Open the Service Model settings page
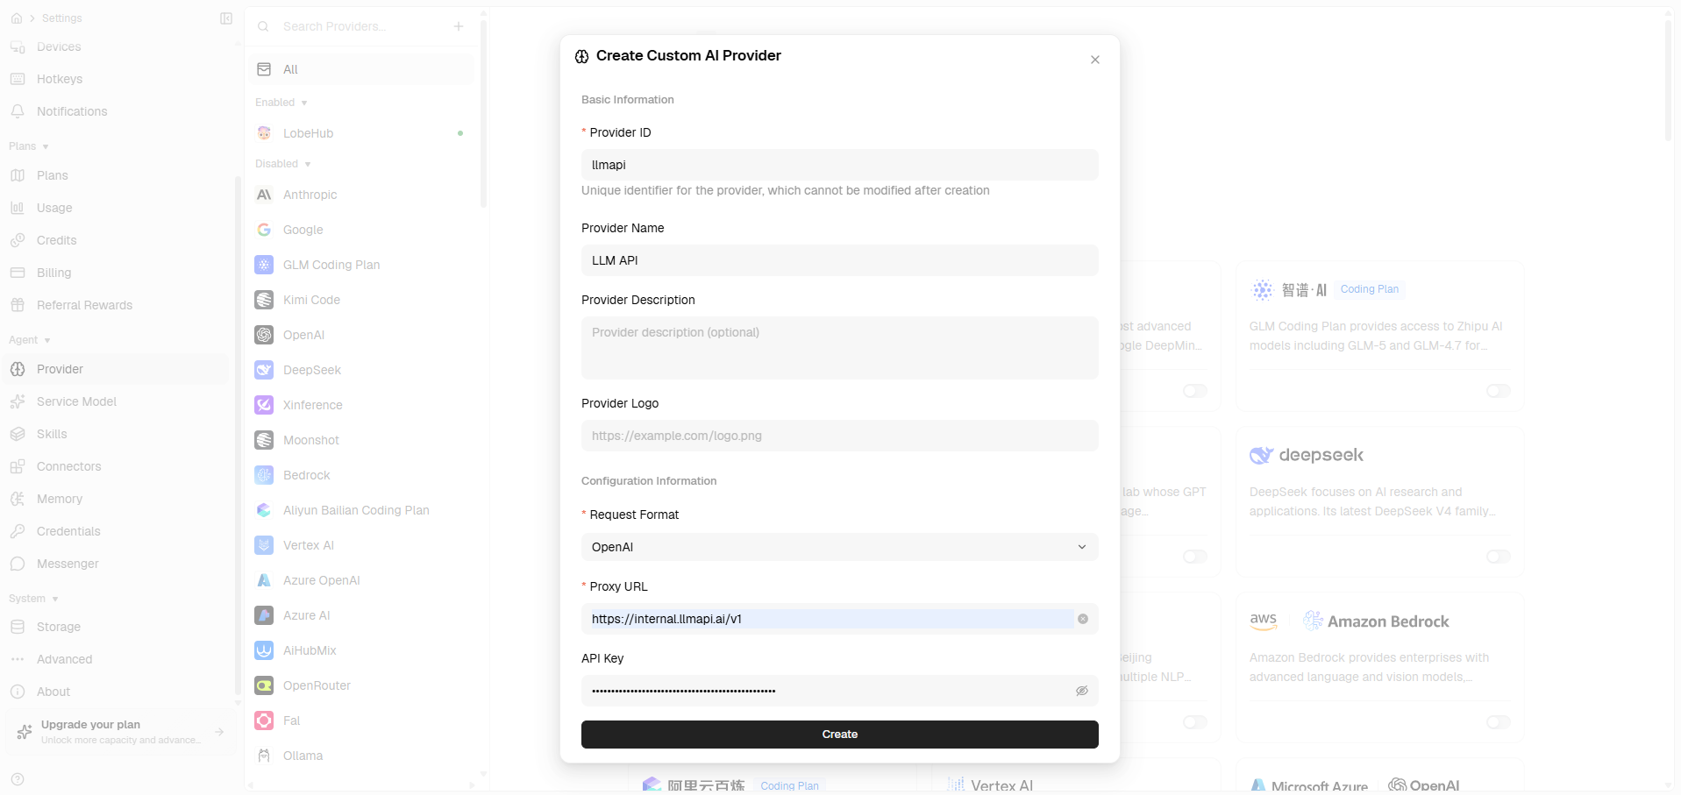The image size is (1681, 795). tap(117, 401)
